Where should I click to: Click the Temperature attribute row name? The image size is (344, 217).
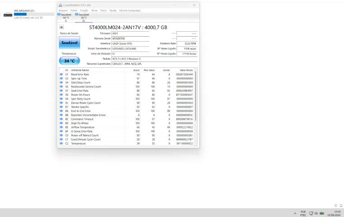pyautogui.click(x=78, y=143)
